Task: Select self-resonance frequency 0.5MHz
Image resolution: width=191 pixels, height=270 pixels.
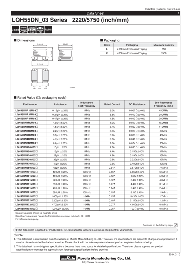Action: click(x=163, y=209)
